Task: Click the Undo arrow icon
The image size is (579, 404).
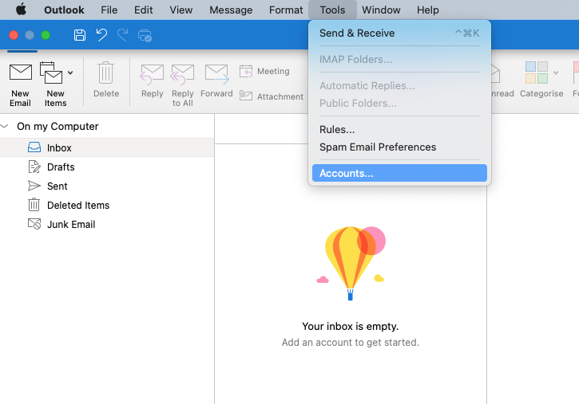Action: [x=101, y=35]
